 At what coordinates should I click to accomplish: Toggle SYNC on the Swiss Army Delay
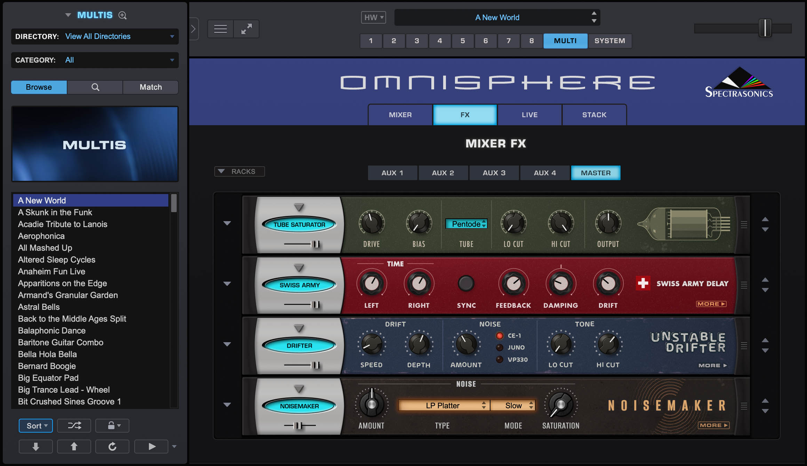click(466, 284)
